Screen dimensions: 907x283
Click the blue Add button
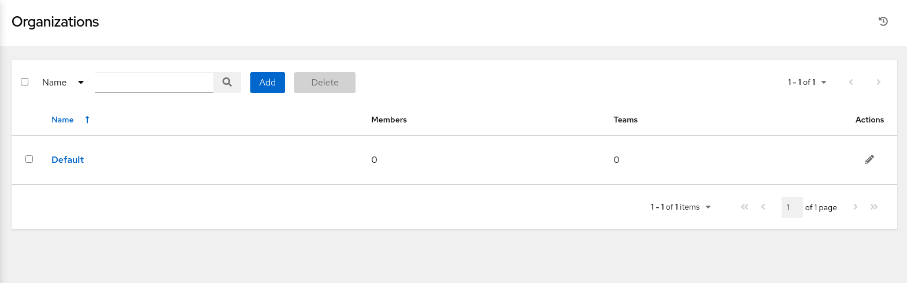pos(268,83)
